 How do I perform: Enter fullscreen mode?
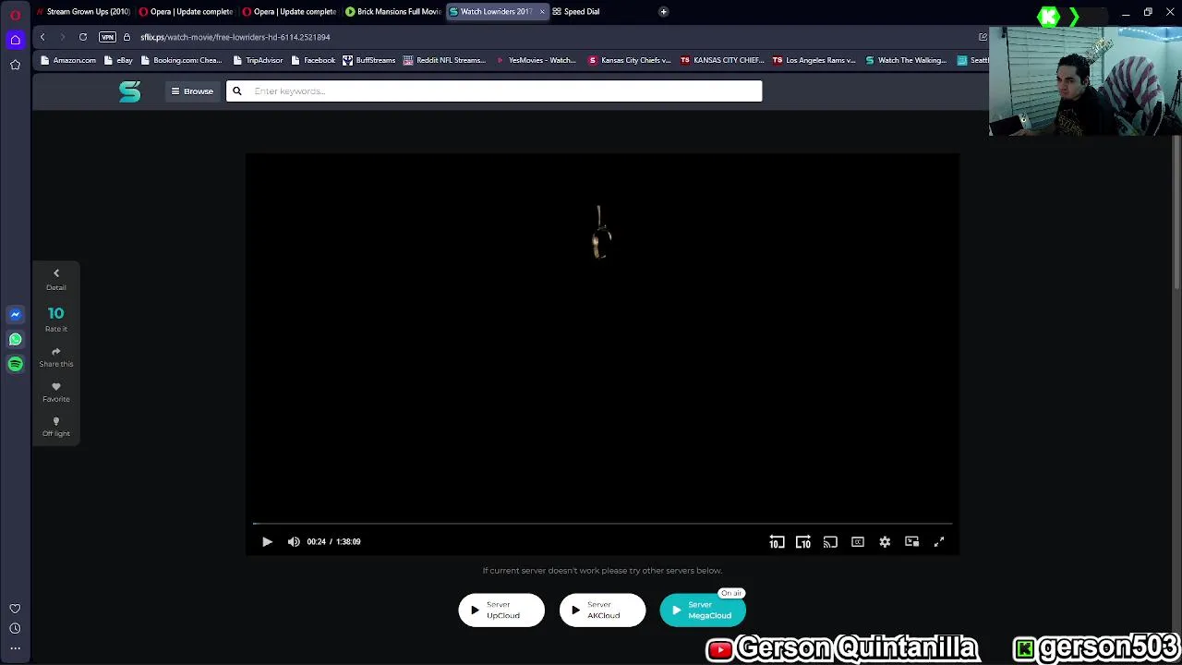pos(939,542)
